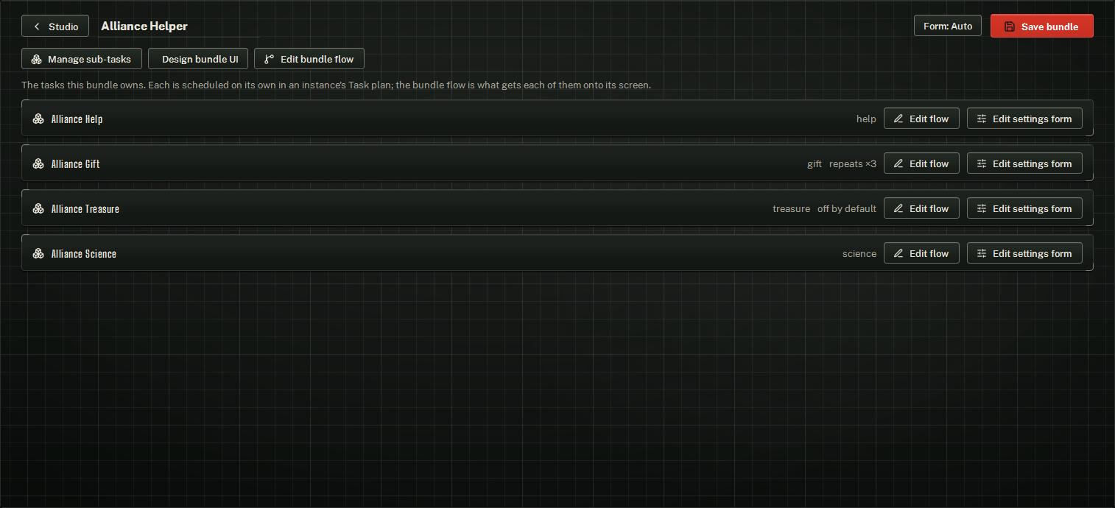Screen dimensions: 1115x508
Task: Edit flow for Alliance Science
Action: click(x=921, y=253)
